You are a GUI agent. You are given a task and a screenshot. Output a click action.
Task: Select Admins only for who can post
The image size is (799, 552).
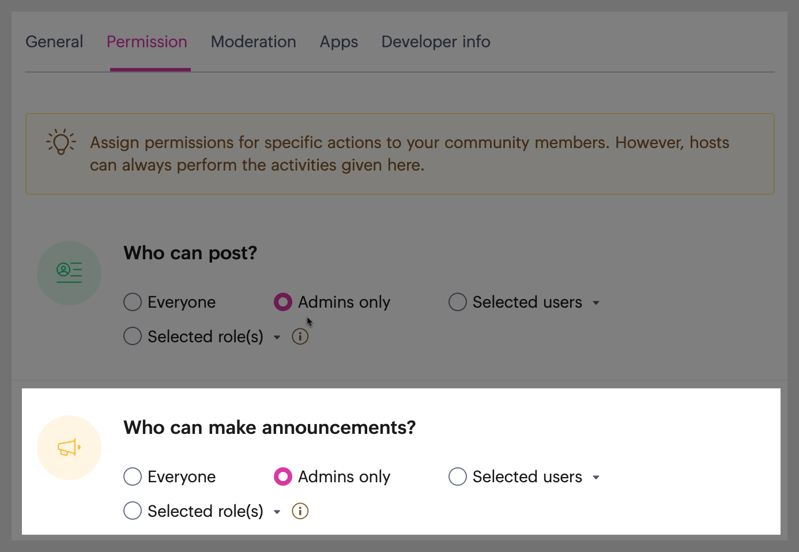[x=283, y=302]
